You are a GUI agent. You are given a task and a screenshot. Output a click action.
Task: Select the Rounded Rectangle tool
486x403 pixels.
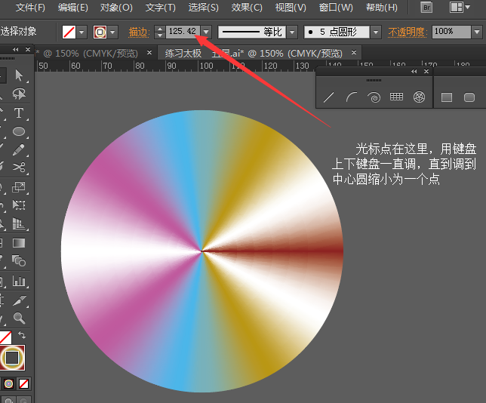(x=469, y=97)
